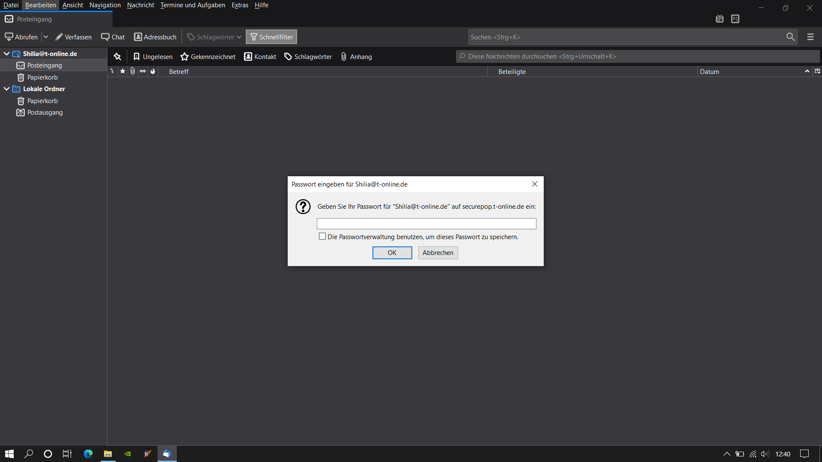Click the calendar icon at top right
The height and width of the screenshot is (462, 822).
coord(720,19)
